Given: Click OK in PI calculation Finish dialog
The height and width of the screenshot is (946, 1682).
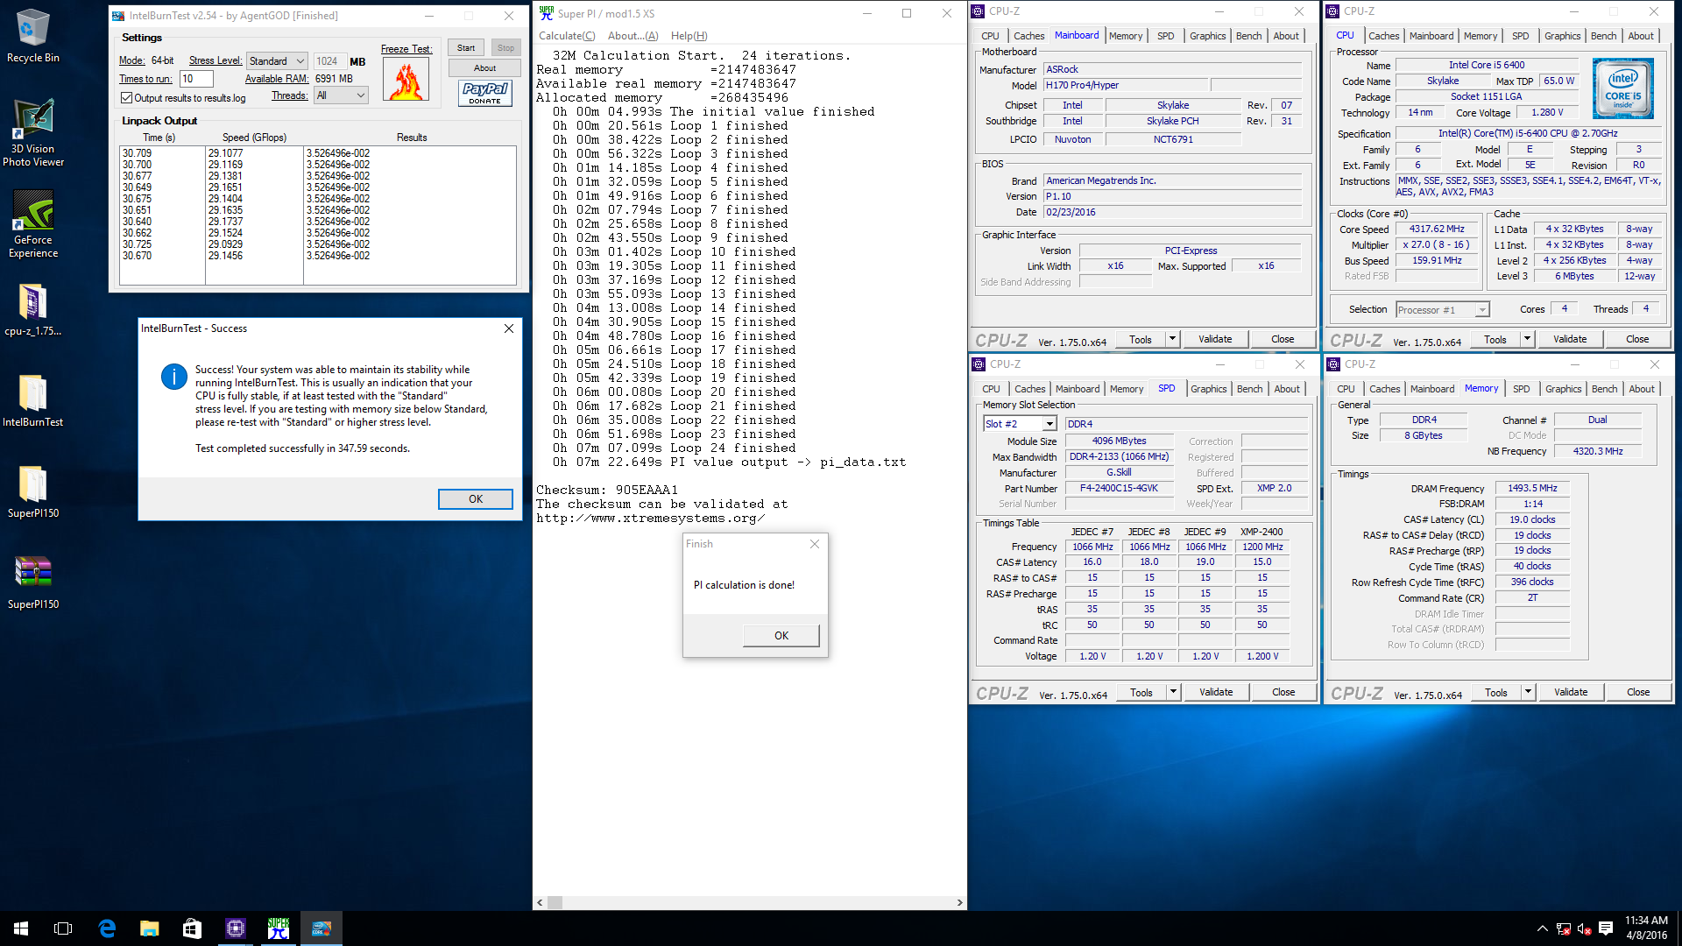Looking at the screenshot, I should (x=781, y=636).
